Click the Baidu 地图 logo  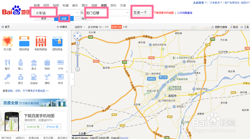point(16,11)
